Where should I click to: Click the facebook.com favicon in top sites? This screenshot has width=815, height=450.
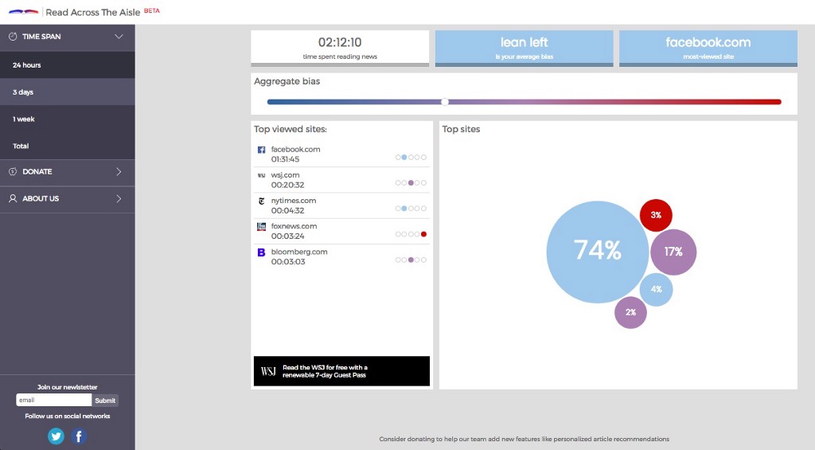[x=261, y=150]
